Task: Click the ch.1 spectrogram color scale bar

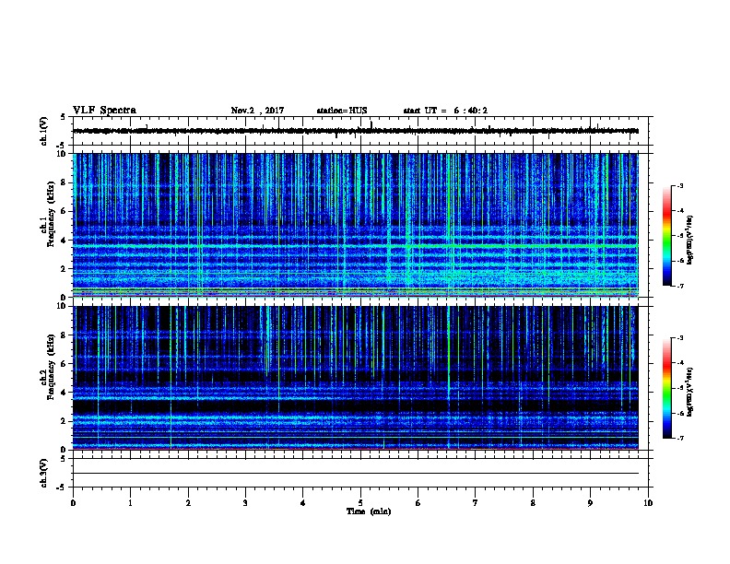Action: [x=666, y=236]
